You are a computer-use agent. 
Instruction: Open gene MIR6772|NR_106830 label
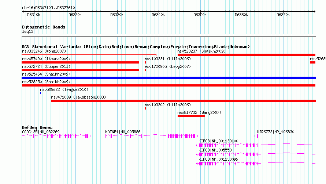pos(275,132)
